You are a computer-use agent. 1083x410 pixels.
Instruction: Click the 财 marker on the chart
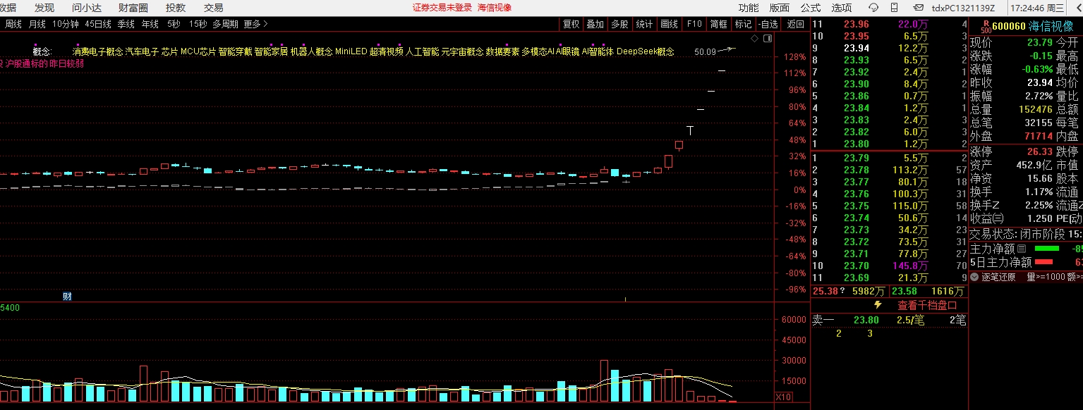(67, 296)
